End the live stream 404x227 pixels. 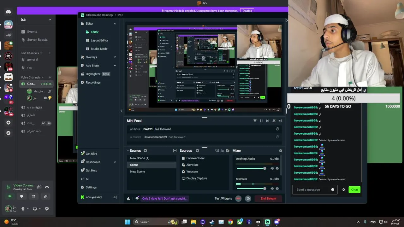click(268, 199)
